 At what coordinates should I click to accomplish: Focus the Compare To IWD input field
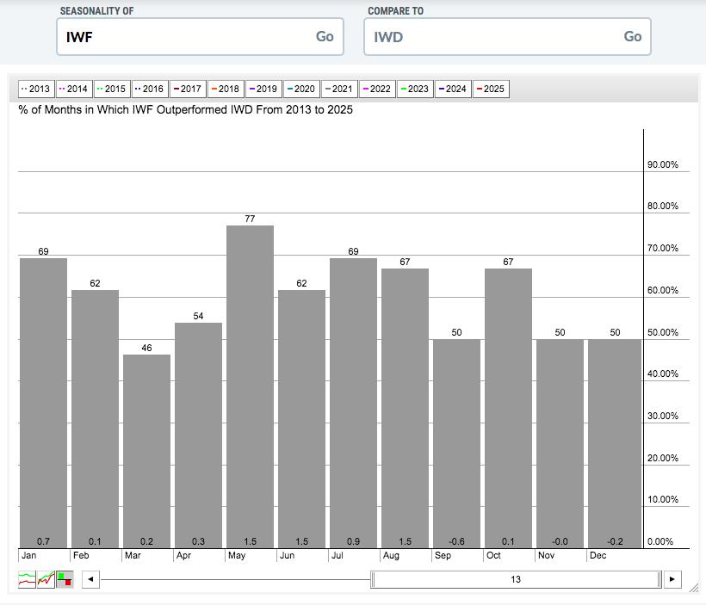click(x=507, y=37)
